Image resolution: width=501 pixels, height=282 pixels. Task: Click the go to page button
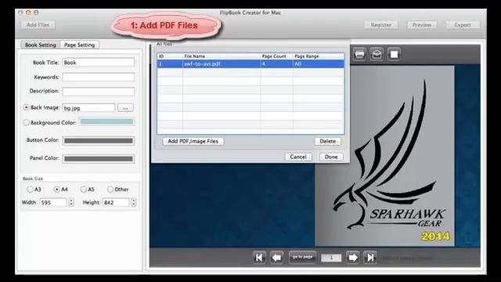click(x=303, y=257)
